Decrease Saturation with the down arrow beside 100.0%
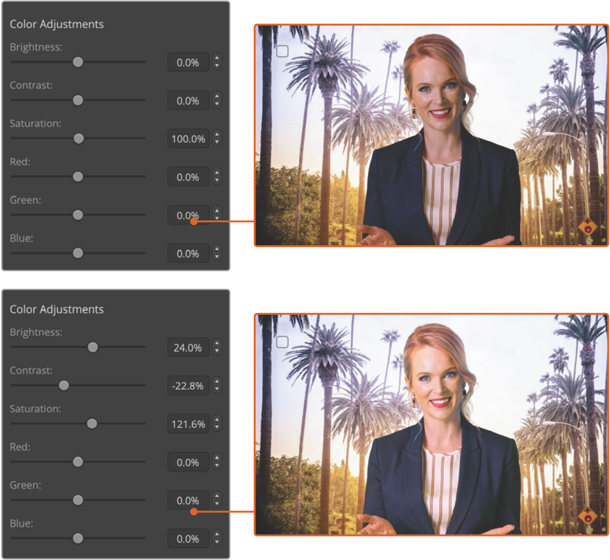 [217, 143]
